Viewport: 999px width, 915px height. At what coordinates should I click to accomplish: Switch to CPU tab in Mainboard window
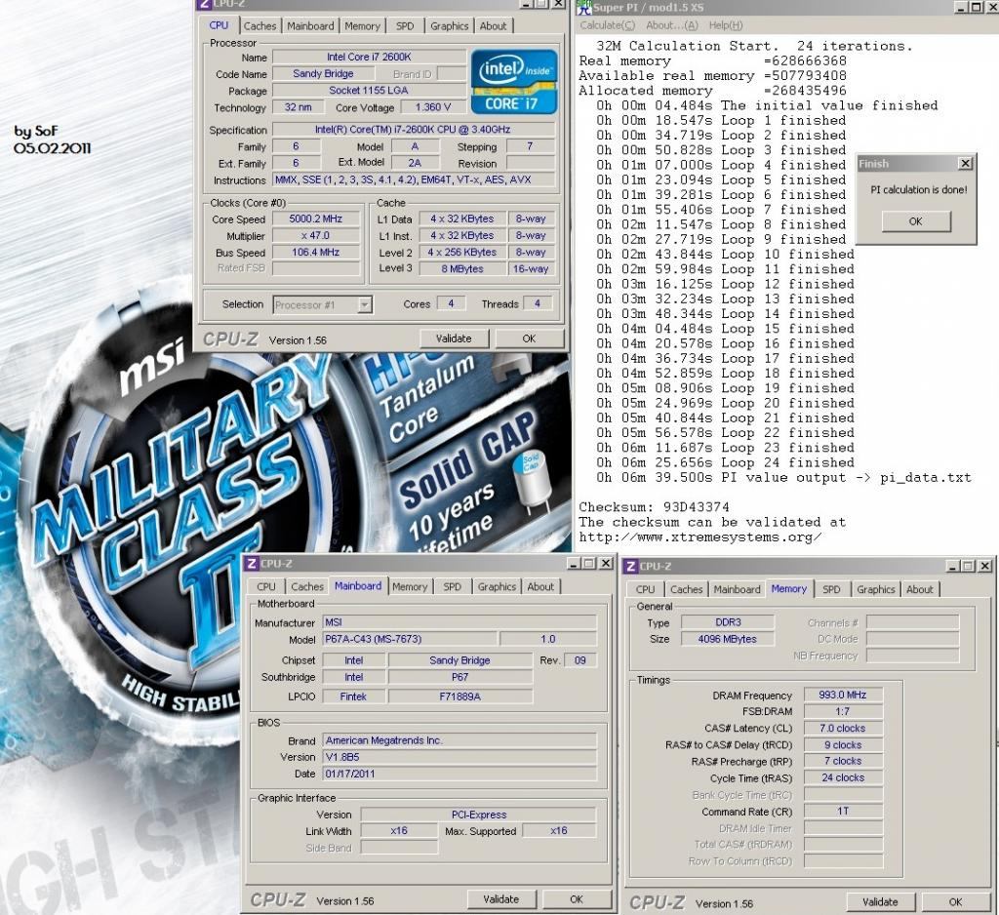(x=266, y=587)
